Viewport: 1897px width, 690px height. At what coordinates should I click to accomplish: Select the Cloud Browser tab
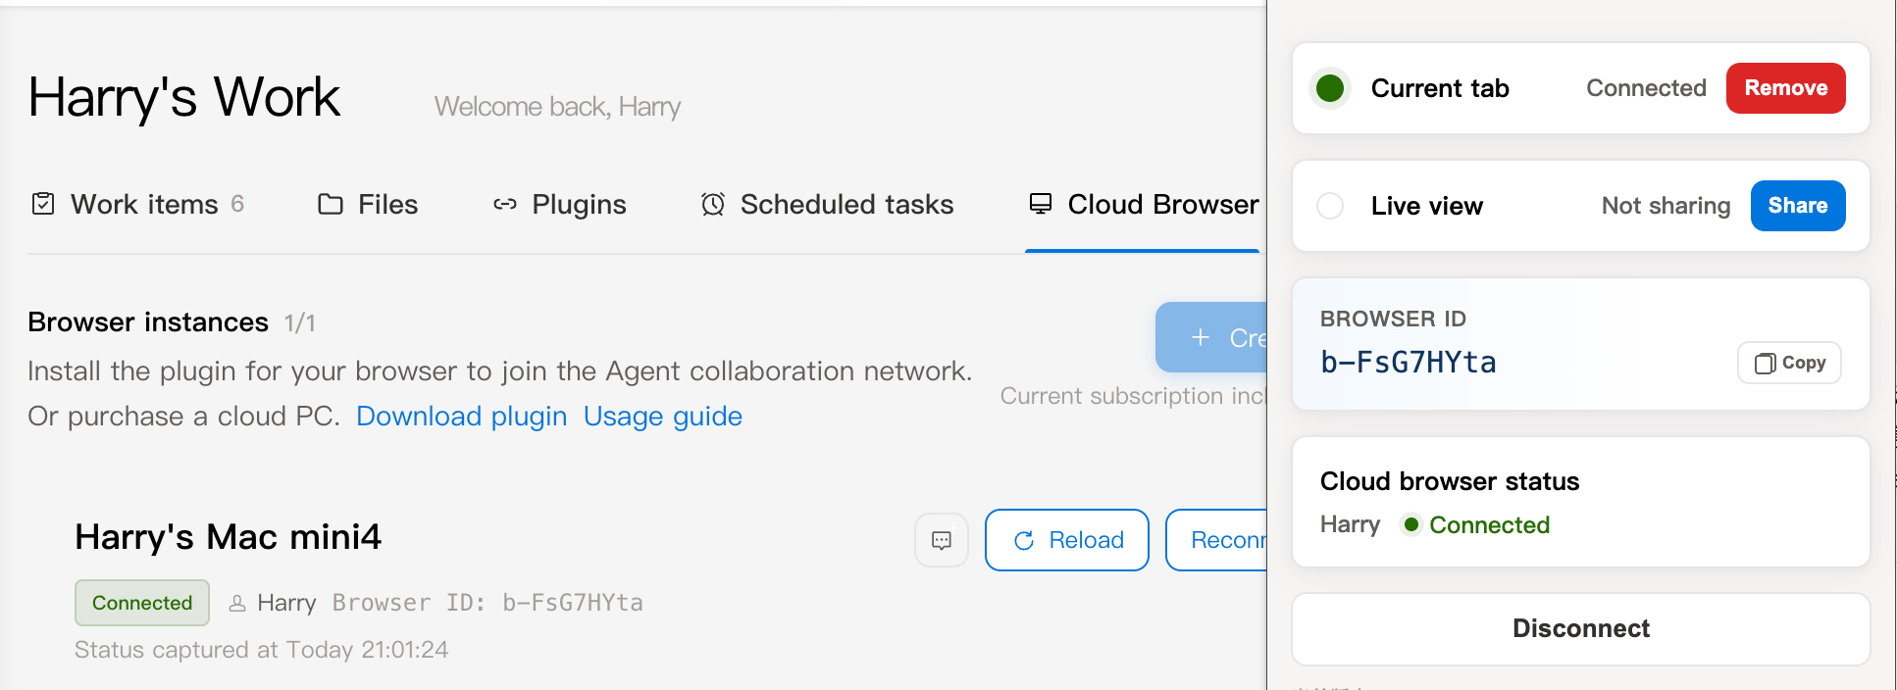tap(1144, 204)
